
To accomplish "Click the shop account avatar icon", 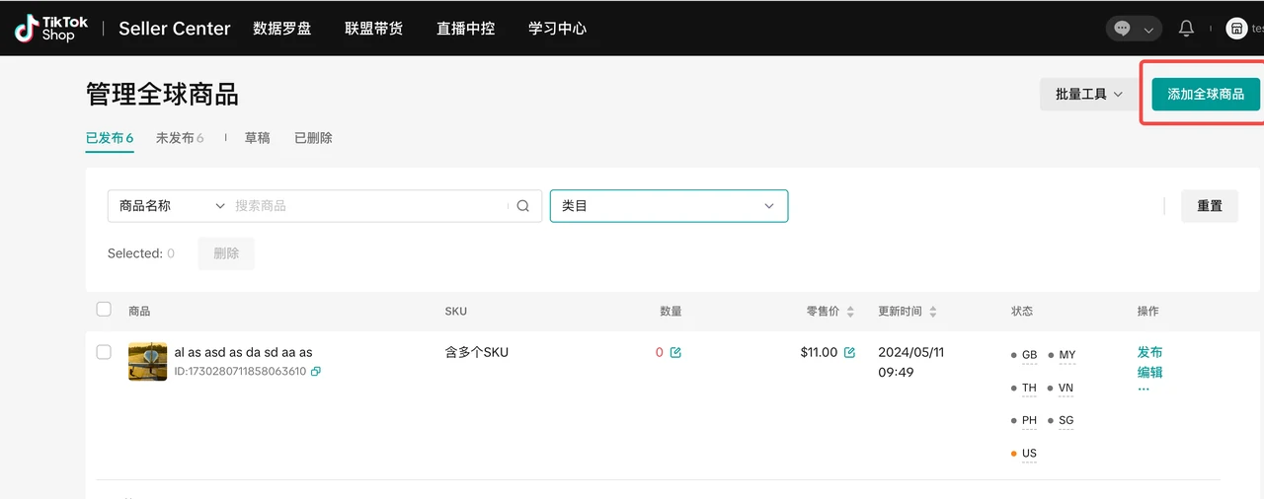I will point(1236,29).
